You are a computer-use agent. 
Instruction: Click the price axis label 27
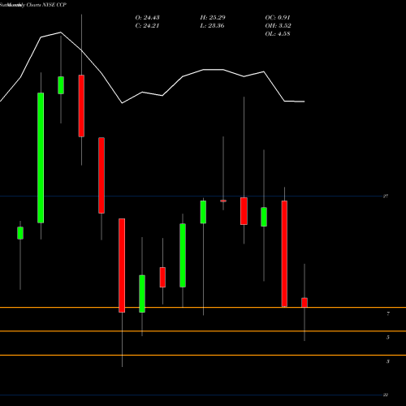click(x=386, y=196)
